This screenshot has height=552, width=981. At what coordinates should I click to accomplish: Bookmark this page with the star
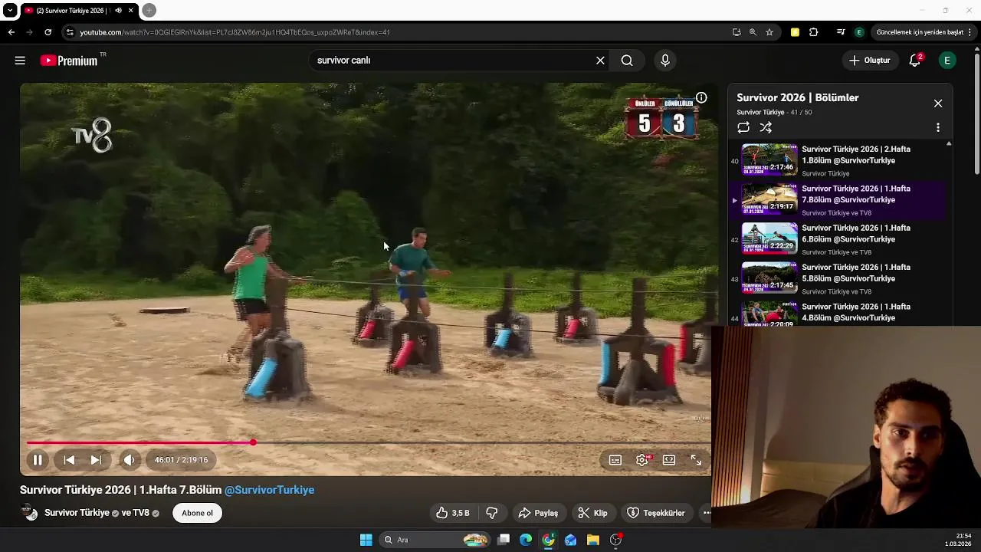(769, 32)
